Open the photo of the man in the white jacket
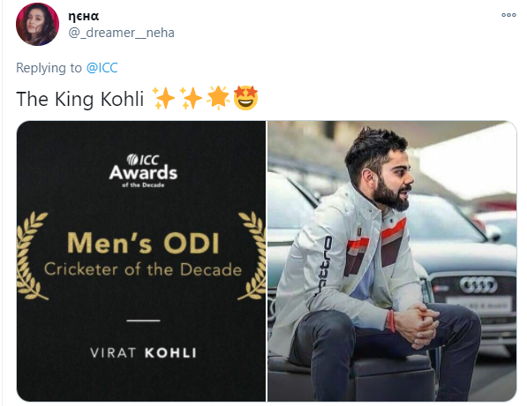Screen dimensions: 527x406 pyautogui.click(x=392, y=261)
